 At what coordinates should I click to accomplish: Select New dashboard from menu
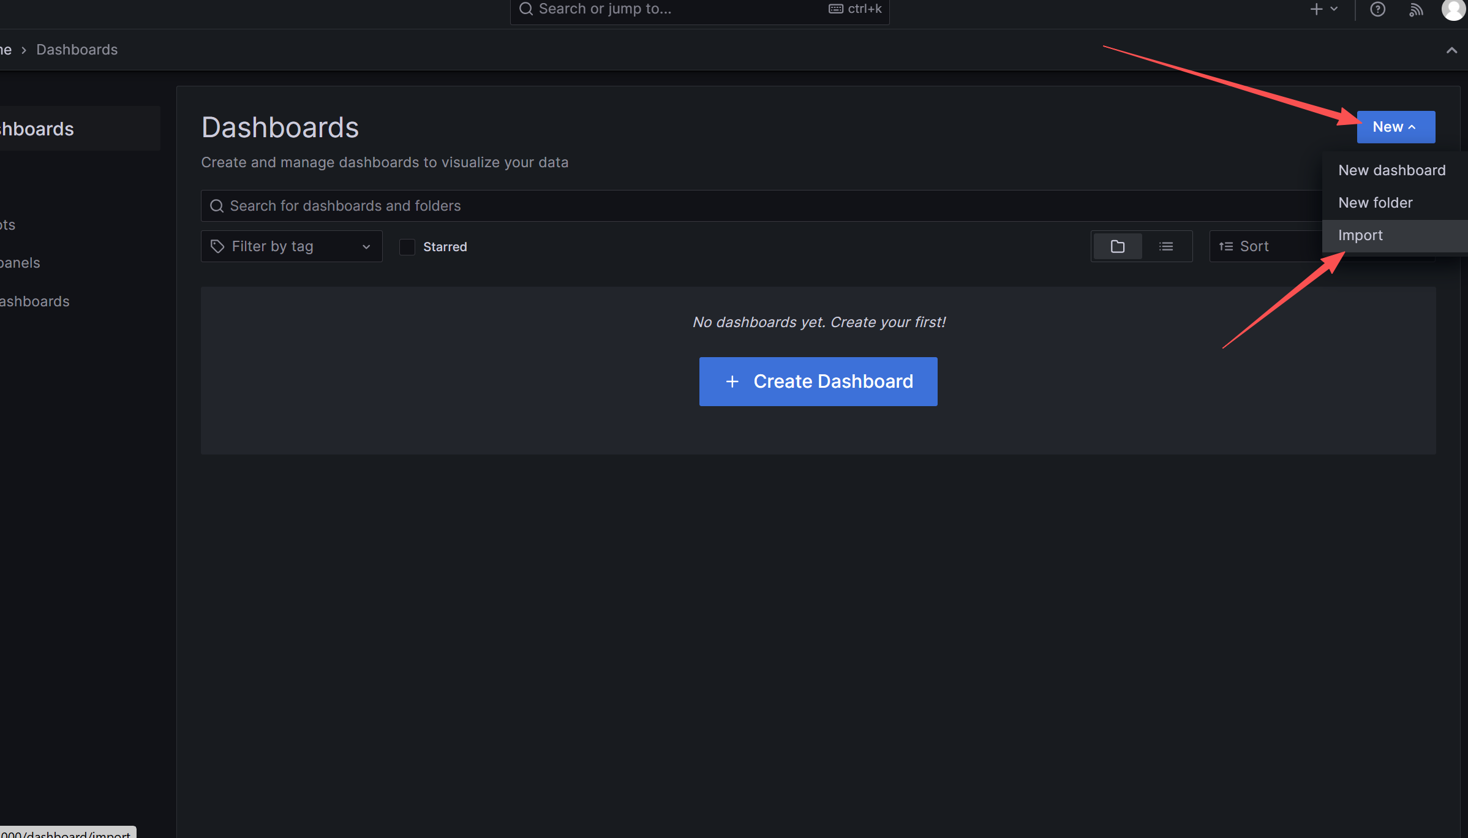[x=1391, y=170]
